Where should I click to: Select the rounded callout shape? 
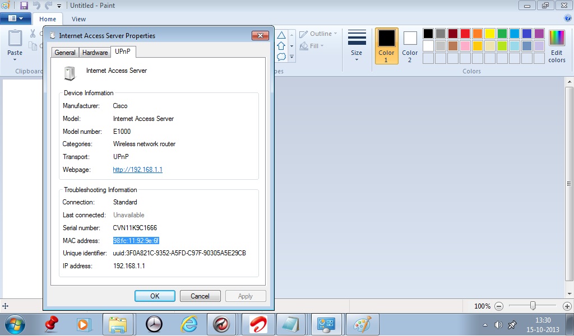coord(281,57)
